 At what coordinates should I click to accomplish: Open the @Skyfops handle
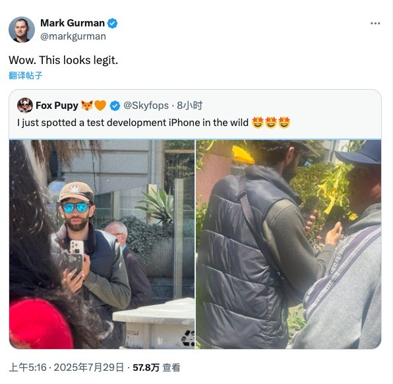click(x=146, y=106)
